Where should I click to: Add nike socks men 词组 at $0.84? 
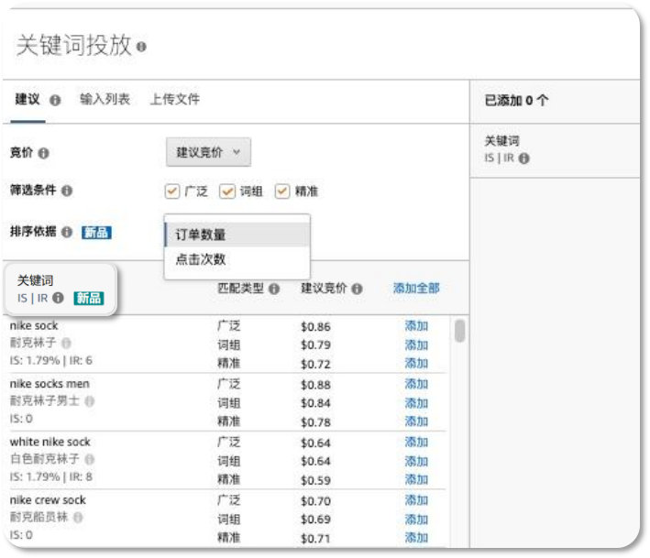click(416, 403)
